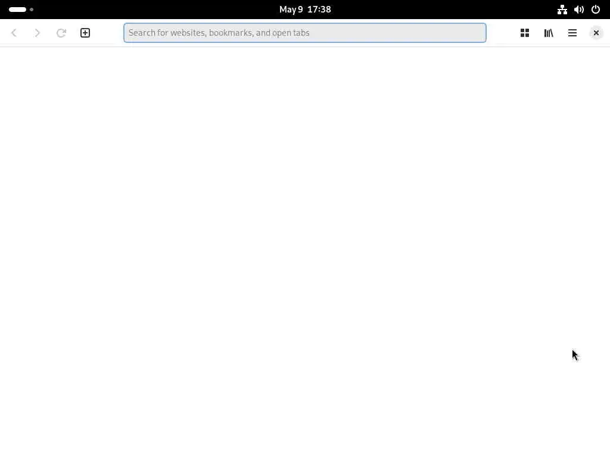This screenshot has height=458, width=610.
Task: Open the clock and calendar showing May 9 17:38
Action: (x=305, y=10)
